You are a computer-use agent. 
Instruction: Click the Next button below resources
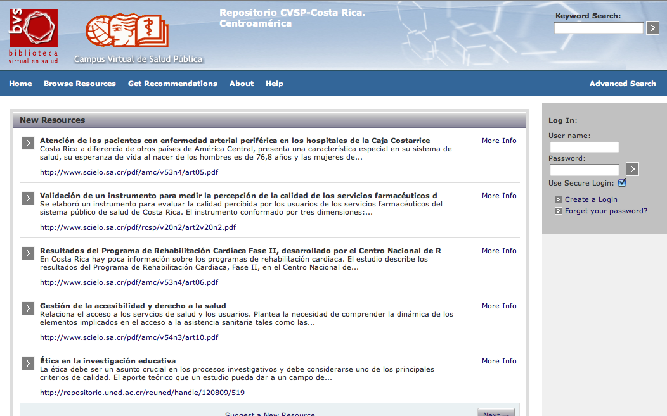click(x=495, y=413)
